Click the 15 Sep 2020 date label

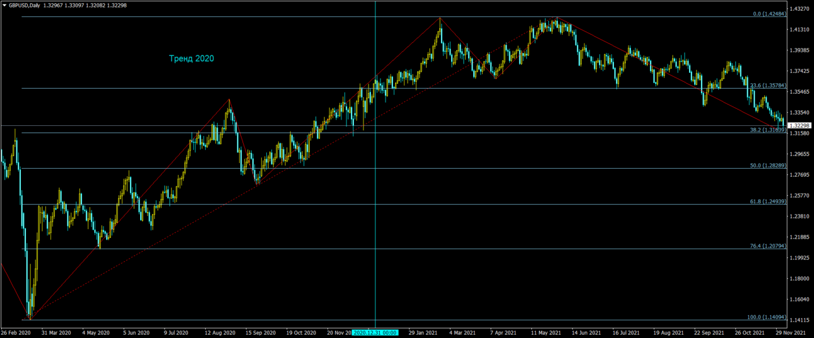coord(261,332)
